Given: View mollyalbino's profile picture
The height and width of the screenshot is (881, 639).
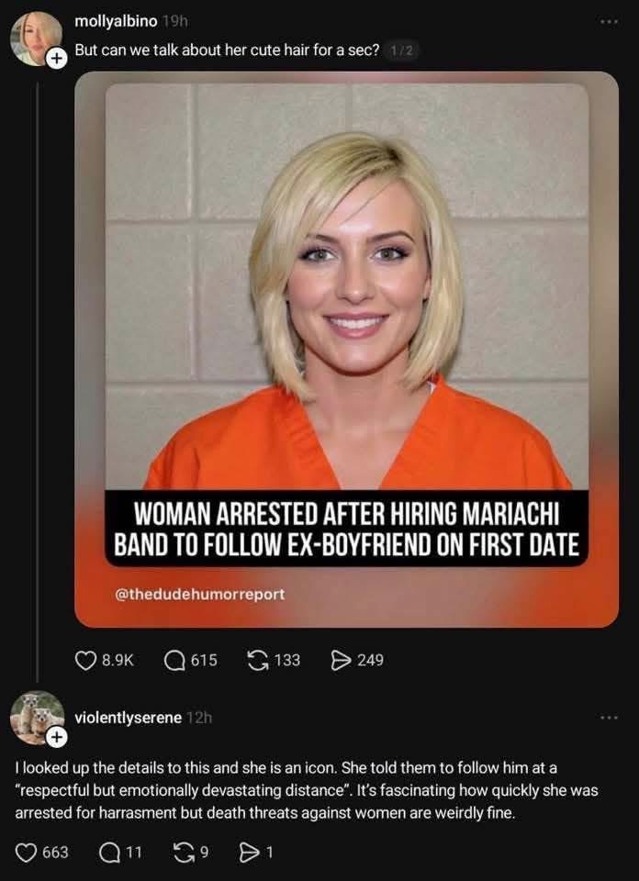Looking at the screenshot, I should tap(37, 38).
